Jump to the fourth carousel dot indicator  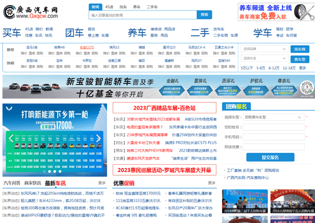(60, 172)
